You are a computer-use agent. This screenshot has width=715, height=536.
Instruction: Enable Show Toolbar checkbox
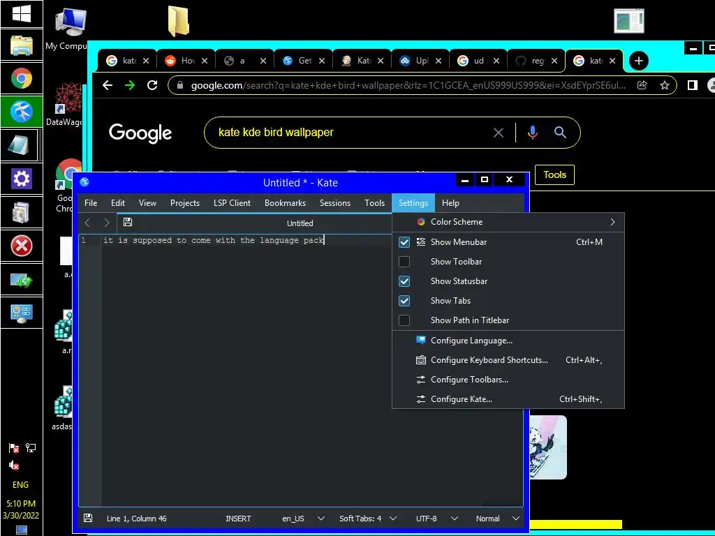tap(404, 262)
